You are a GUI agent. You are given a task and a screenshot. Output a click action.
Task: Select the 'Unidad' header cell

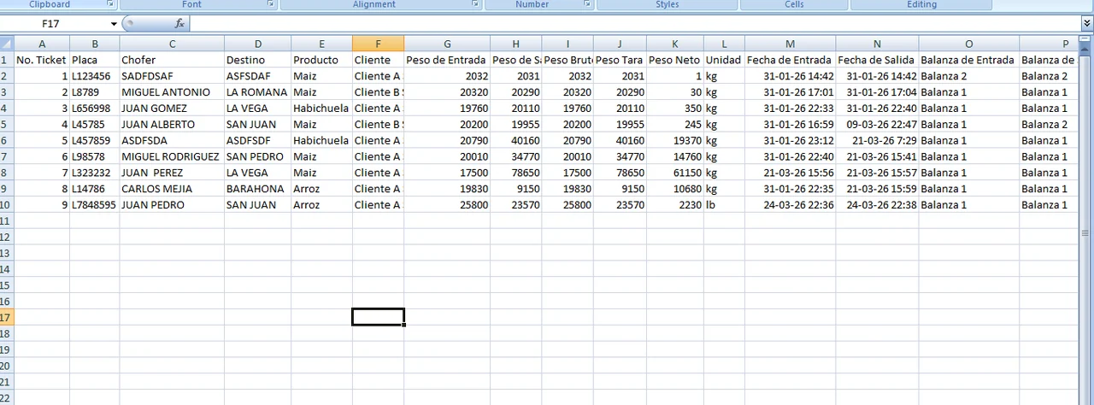pos(724,60)
